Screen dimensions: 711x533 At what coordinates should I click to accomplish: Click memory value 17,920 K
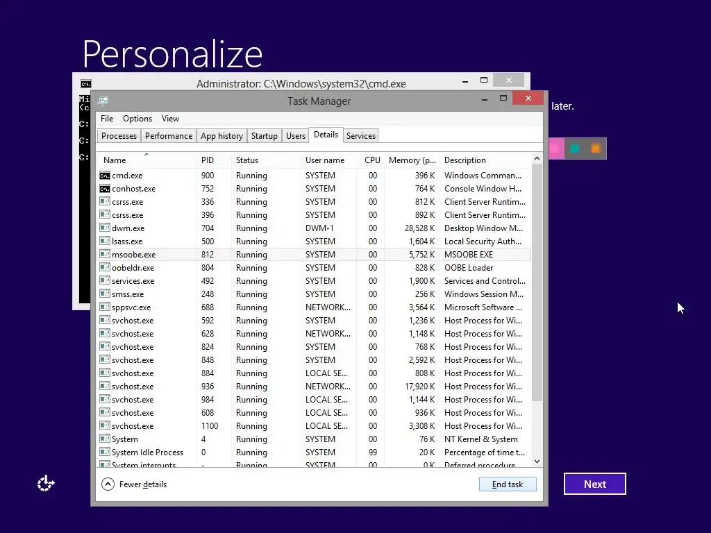(419, 386)
